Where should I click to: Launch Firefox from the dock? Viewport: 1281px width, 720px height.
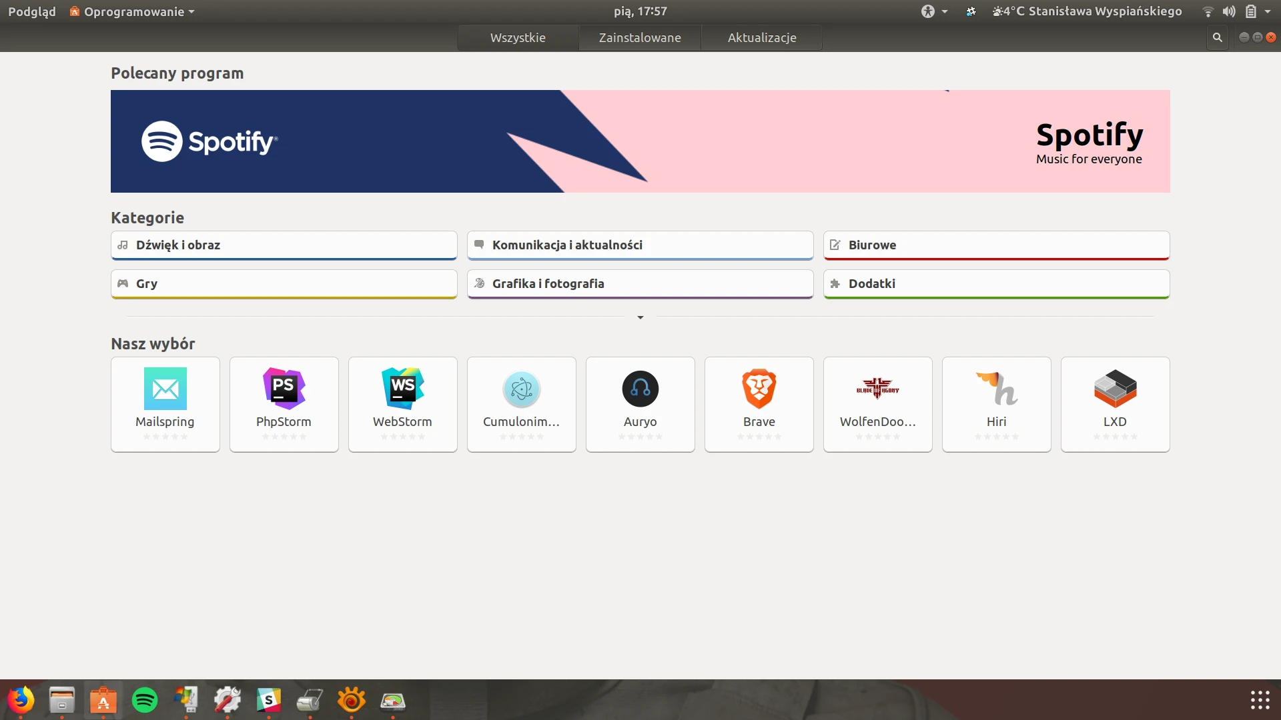[x=21, y=700]
